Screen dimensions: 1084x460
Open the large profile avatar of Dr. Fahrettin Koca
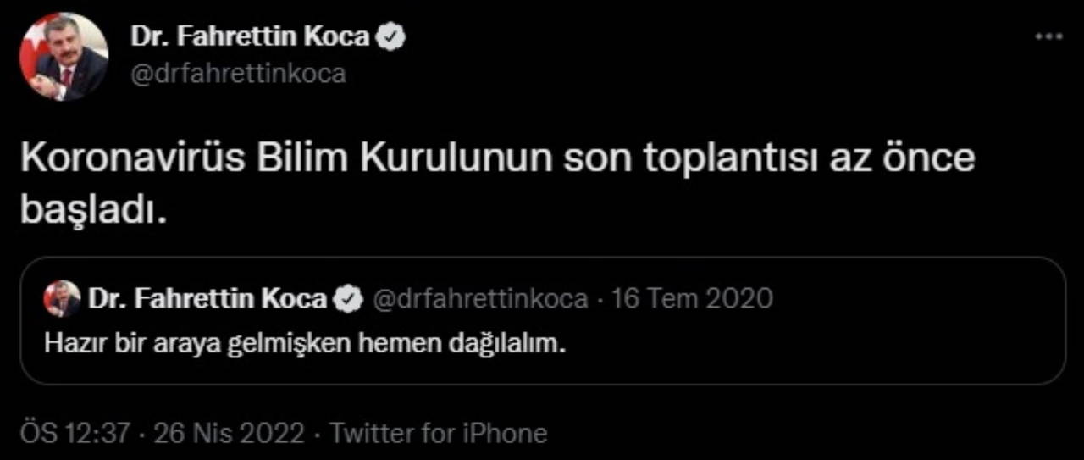(x=64, y=58)
